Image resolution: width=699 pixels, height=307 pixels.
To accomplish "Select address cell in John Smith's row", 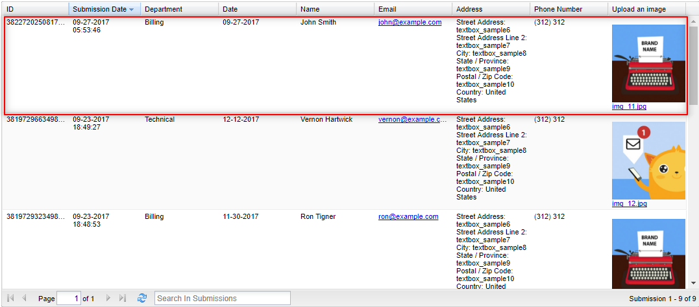I will [491, 61].
